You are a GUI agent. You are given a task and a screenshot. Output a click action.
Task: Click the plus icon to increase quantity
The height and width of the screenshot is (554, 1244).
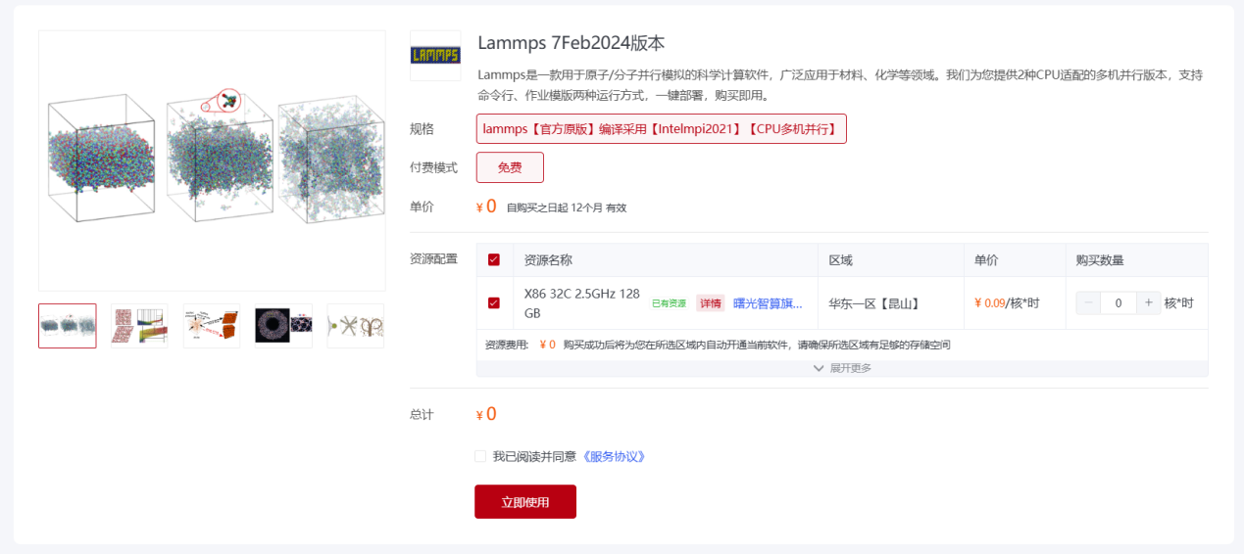(1149, 303)
